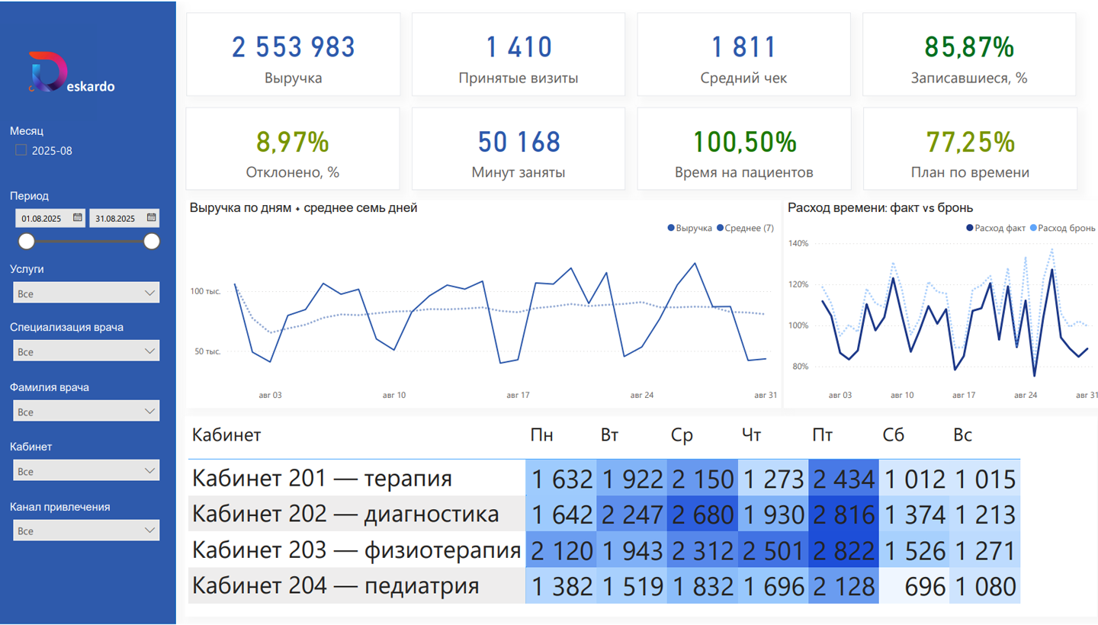Viewport: 1098px width, 625px height.
Task: Click the Расход бронь legend marker
Action: [1033, 228]
